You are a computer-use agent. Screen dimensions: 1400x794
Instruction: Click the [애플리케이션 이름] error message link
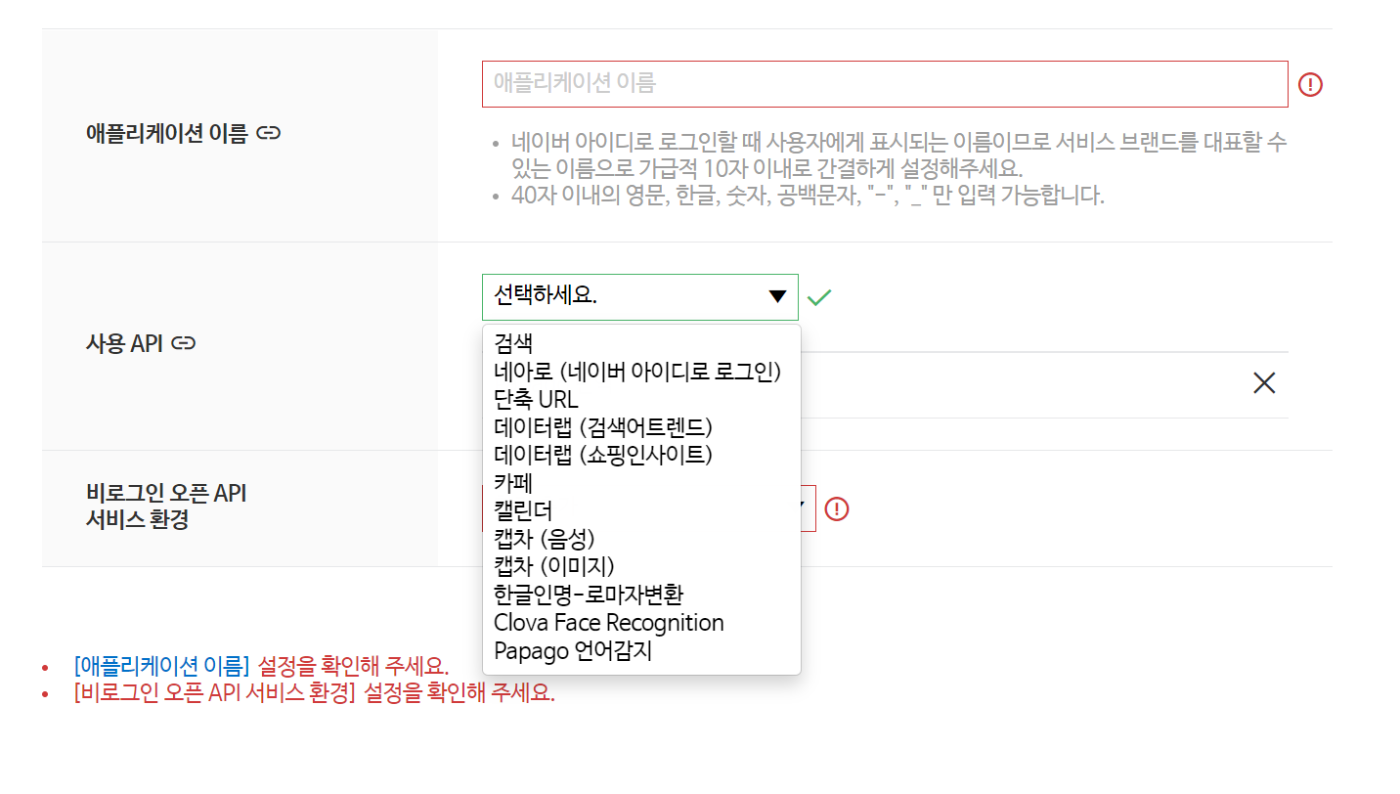pyautogui.click(x=162, y=667)
